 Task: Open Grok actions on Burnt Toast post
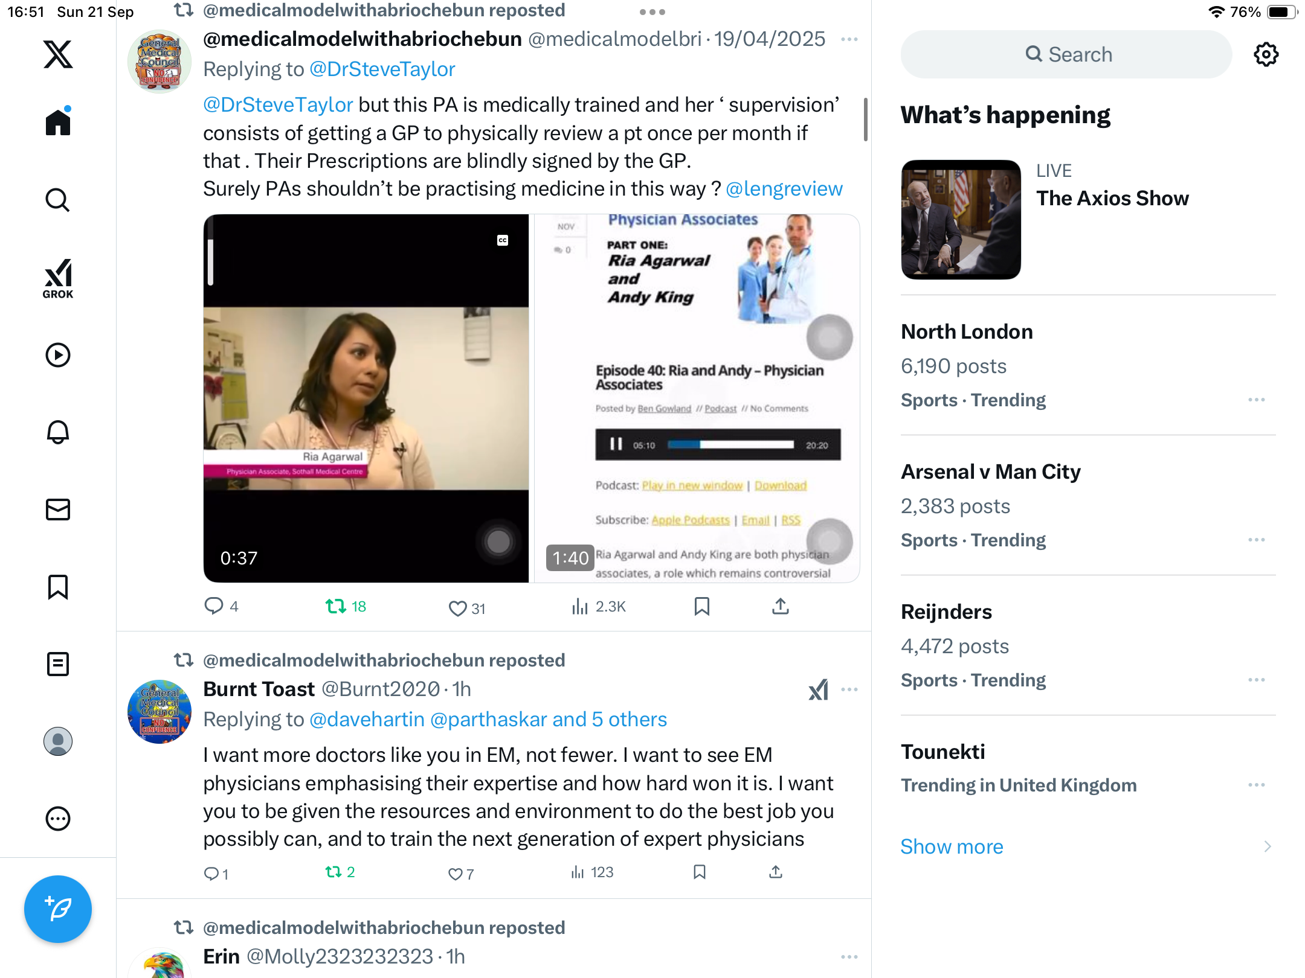pyautogui.click(x=819, y=689)
